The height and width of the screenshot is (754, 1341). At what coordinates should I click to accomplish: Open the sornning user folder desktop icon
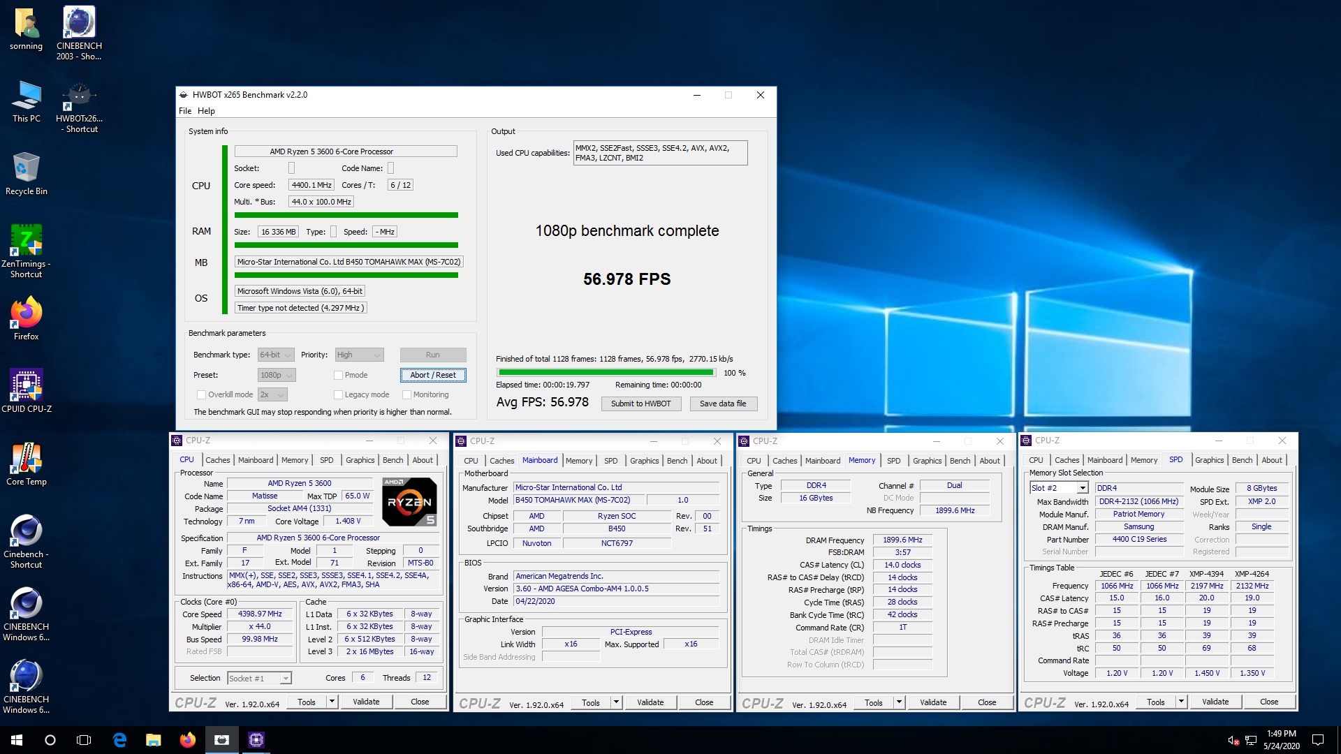[27, 30]
